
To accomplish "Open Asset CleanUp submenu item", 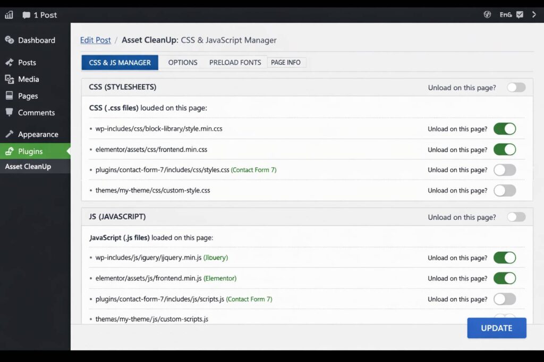I will tap(28, 166).
